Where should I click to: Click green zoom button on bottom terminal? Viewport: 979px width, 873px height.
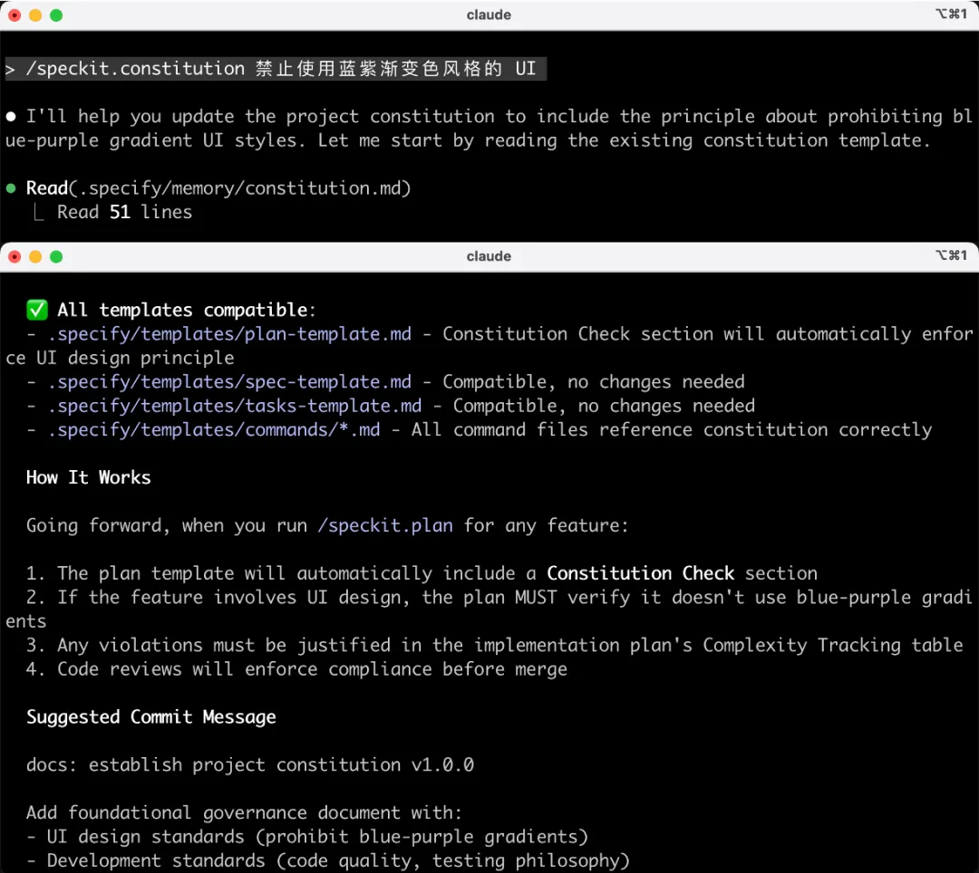coord(56,256)
